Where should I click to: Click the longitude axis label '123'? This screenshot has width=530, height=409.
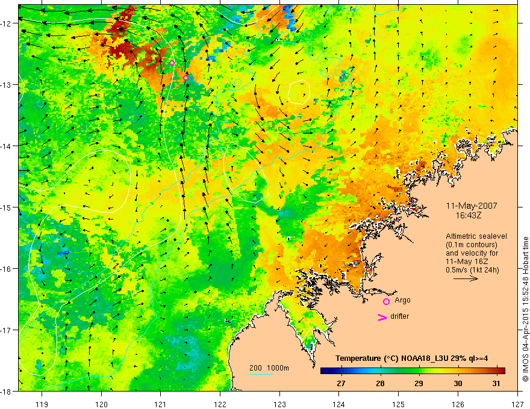click(x=279, y=404)
